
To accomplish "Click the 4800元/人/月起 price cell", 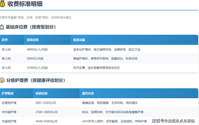I will pos(37,50).
